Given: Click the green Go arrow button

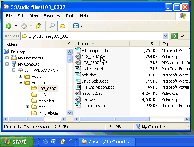Looking at the screenshot, I should [x=175, y=36].
